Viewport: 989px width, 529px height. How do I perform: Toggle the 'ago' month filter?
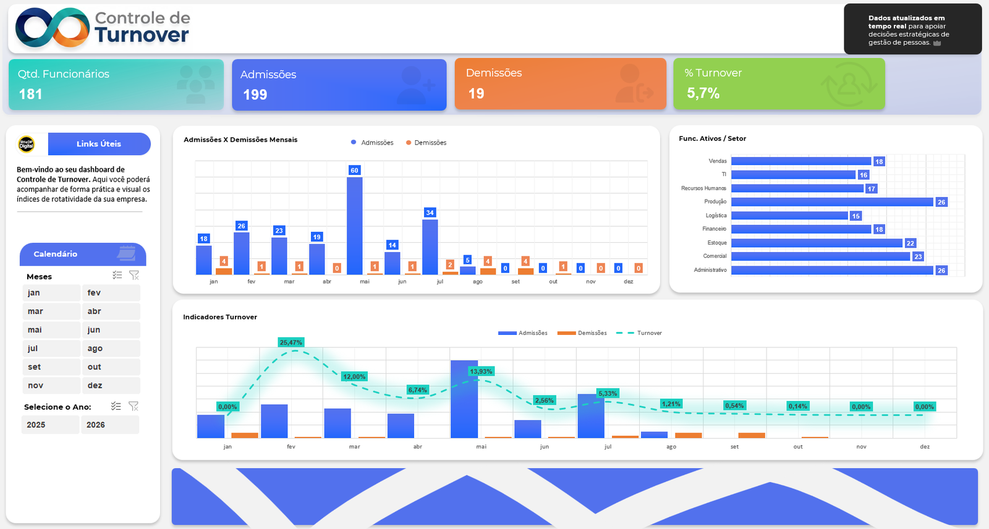click(111, 349)
